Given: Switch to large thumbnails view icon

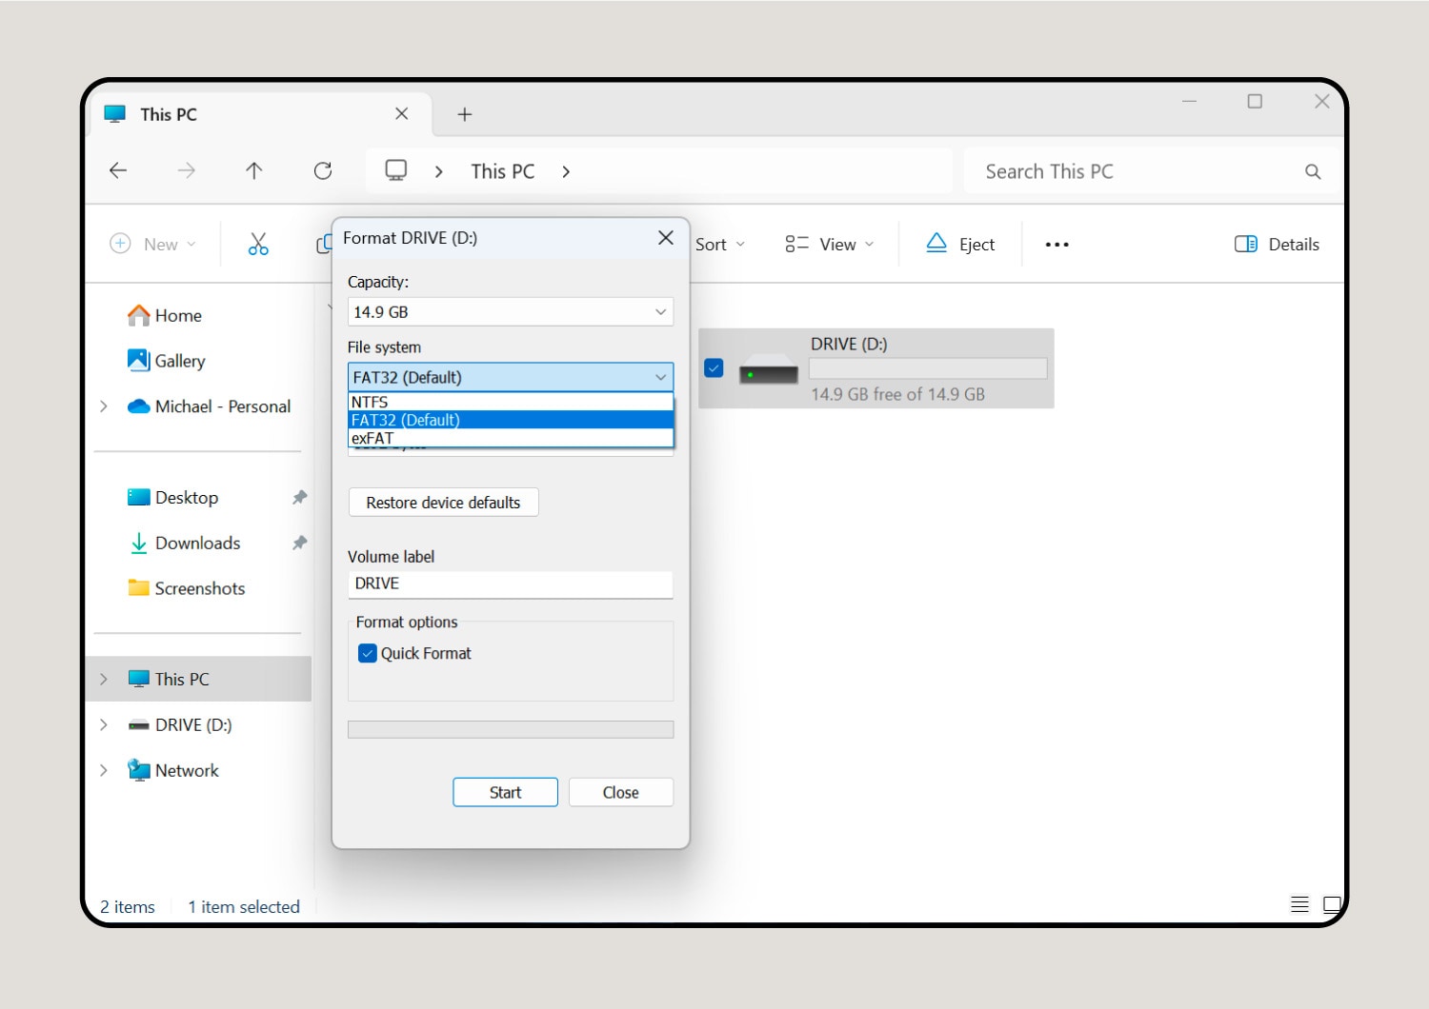Looking at the screenshot, I should 1332,904.
